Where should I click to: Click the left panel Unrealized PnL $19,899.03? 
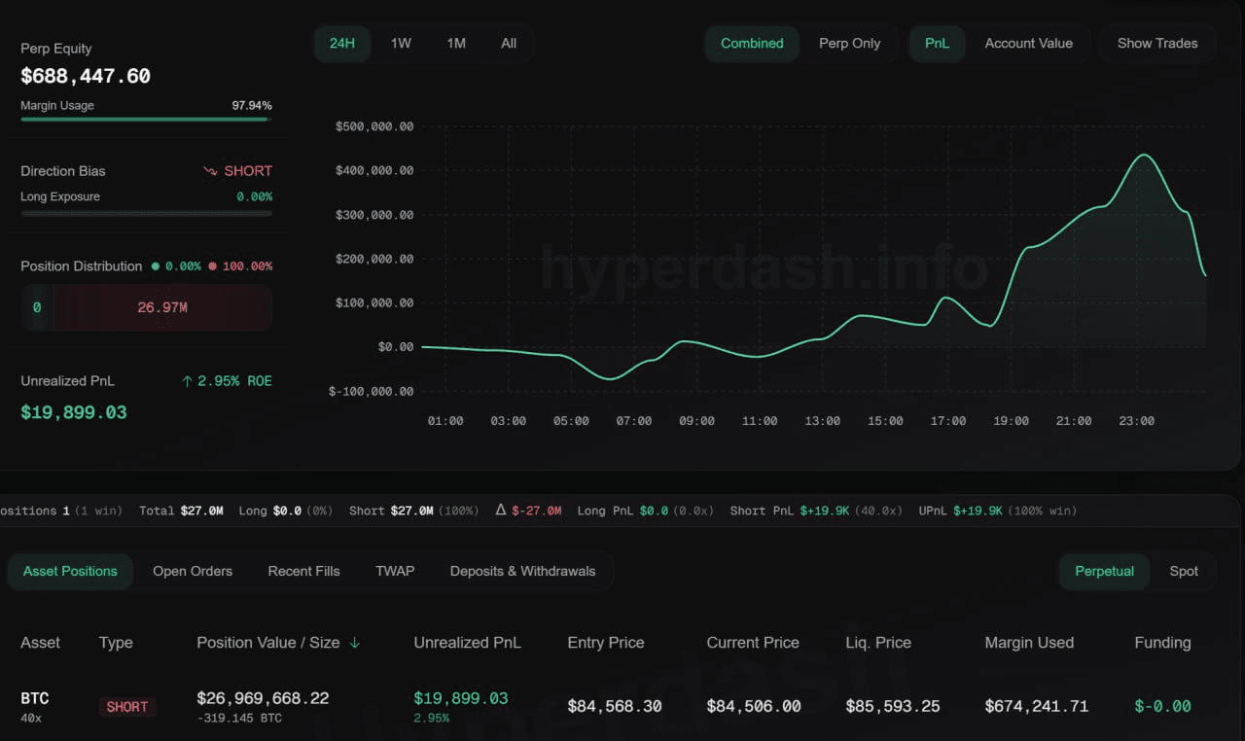(74, 412)
